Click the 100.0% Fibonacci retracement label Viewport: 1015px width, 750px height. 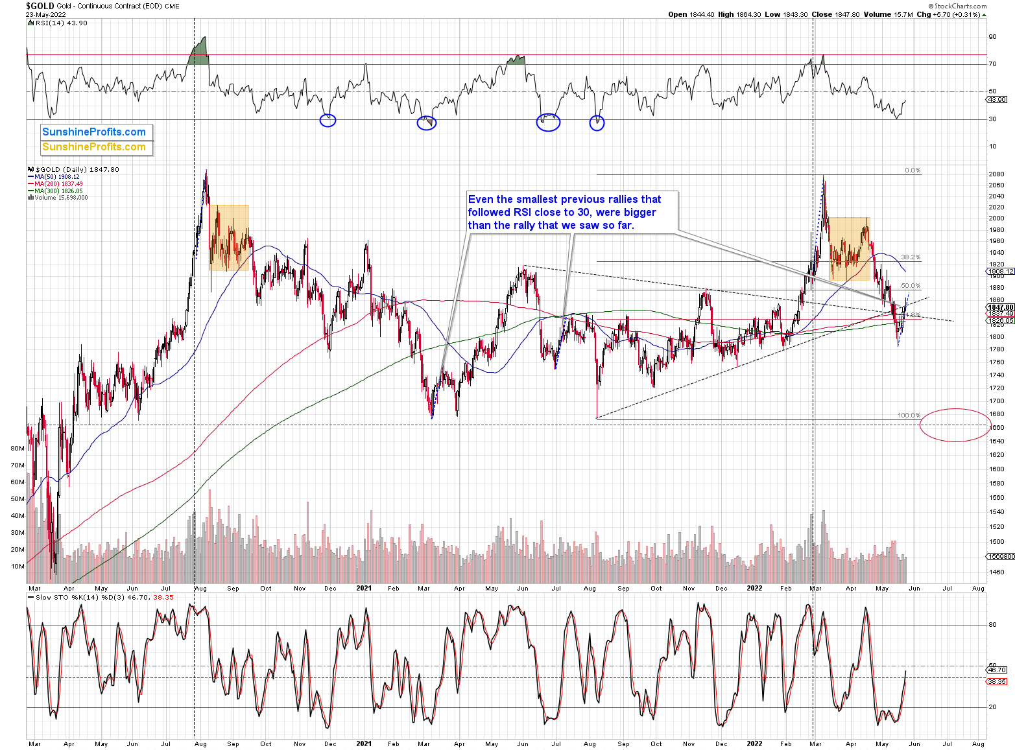[x=909, y=415]
